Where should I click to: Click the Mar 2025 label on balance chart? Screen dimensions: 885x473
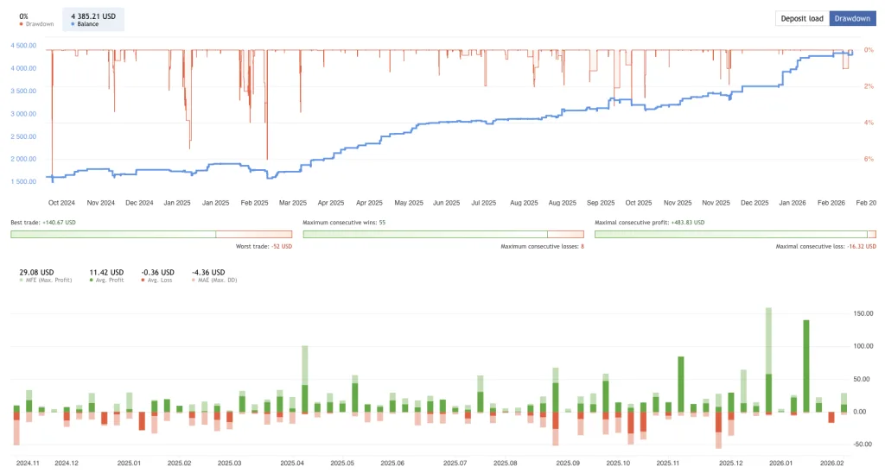click(292, 203)
